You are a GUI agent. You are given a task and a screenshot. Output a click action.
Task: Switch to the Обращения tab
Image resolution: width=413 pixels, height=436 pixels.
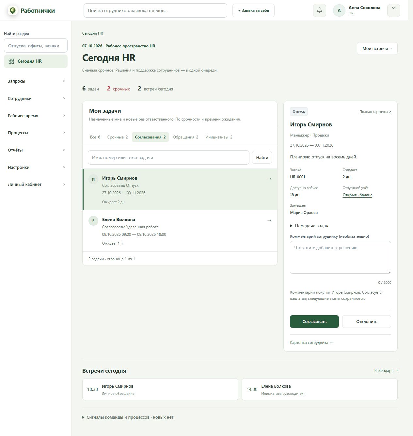coord(185,137)
